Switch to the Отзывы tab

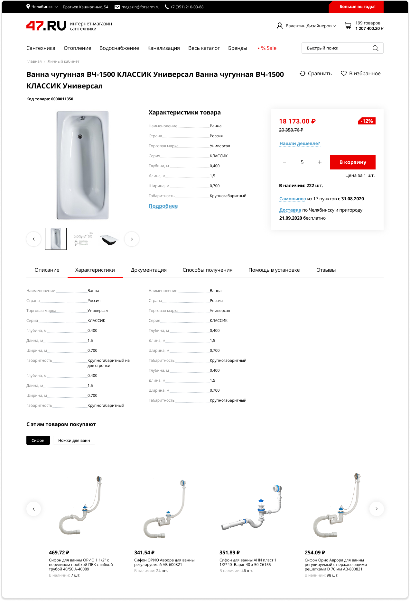pos(326,270)
